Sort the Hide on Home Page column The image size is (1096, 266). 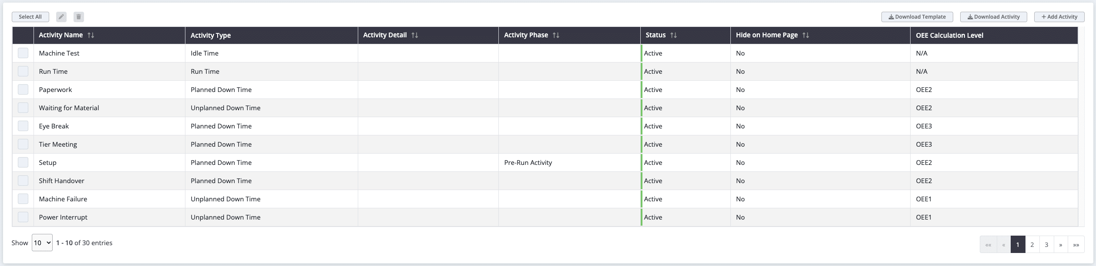[x=806, y=35]
